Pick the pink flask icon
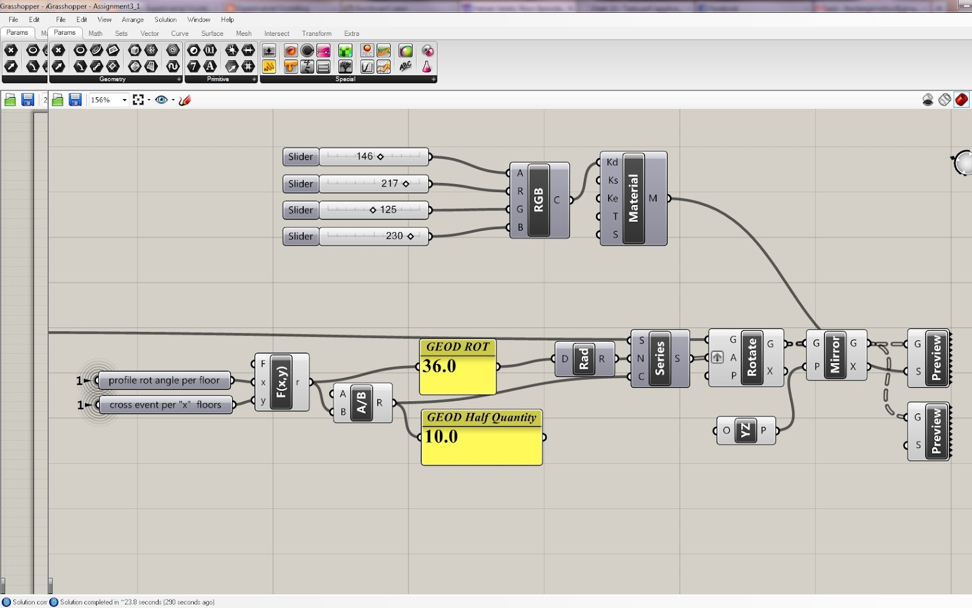 [427, 66]
